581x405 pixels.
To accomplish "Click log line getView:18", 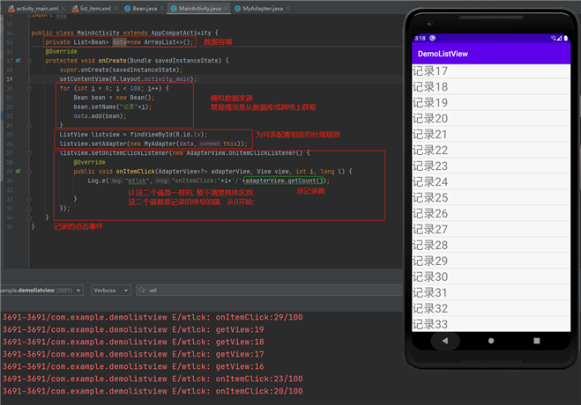I will pos(133,342).
